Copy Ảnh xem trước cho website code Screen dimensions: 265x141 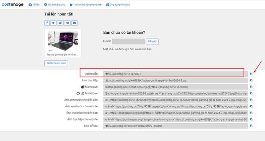coord(251,106)
